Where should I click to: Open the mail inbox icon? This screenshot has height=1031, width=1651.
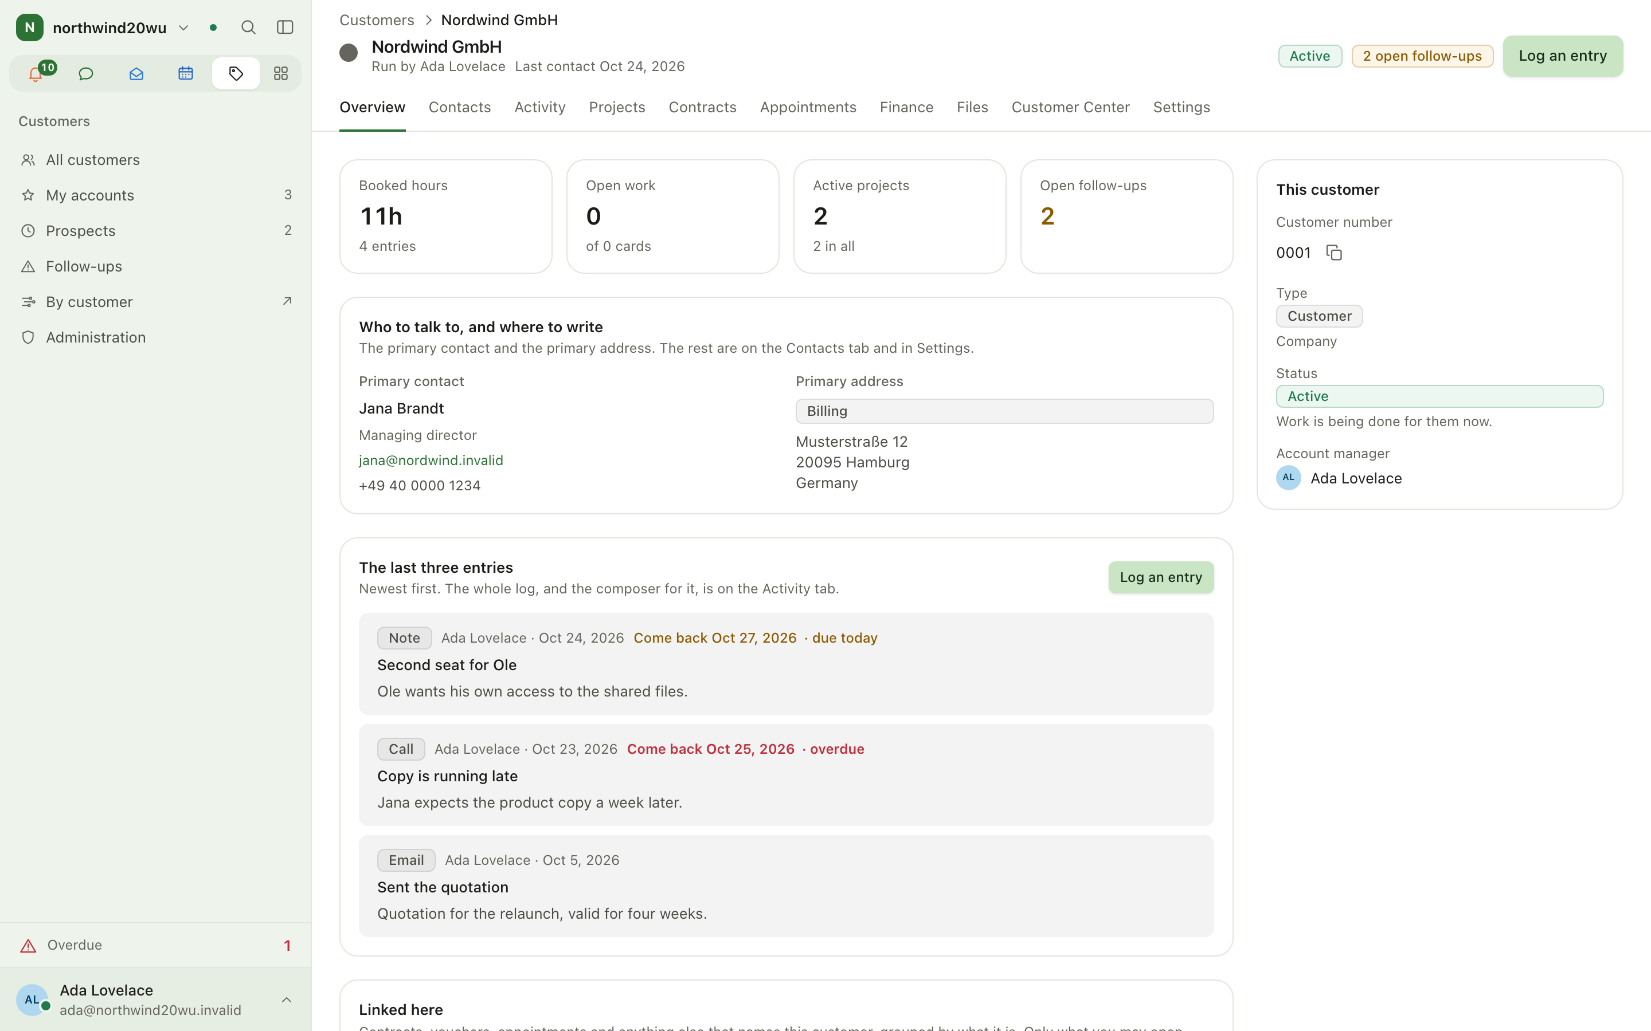(136, 74)
